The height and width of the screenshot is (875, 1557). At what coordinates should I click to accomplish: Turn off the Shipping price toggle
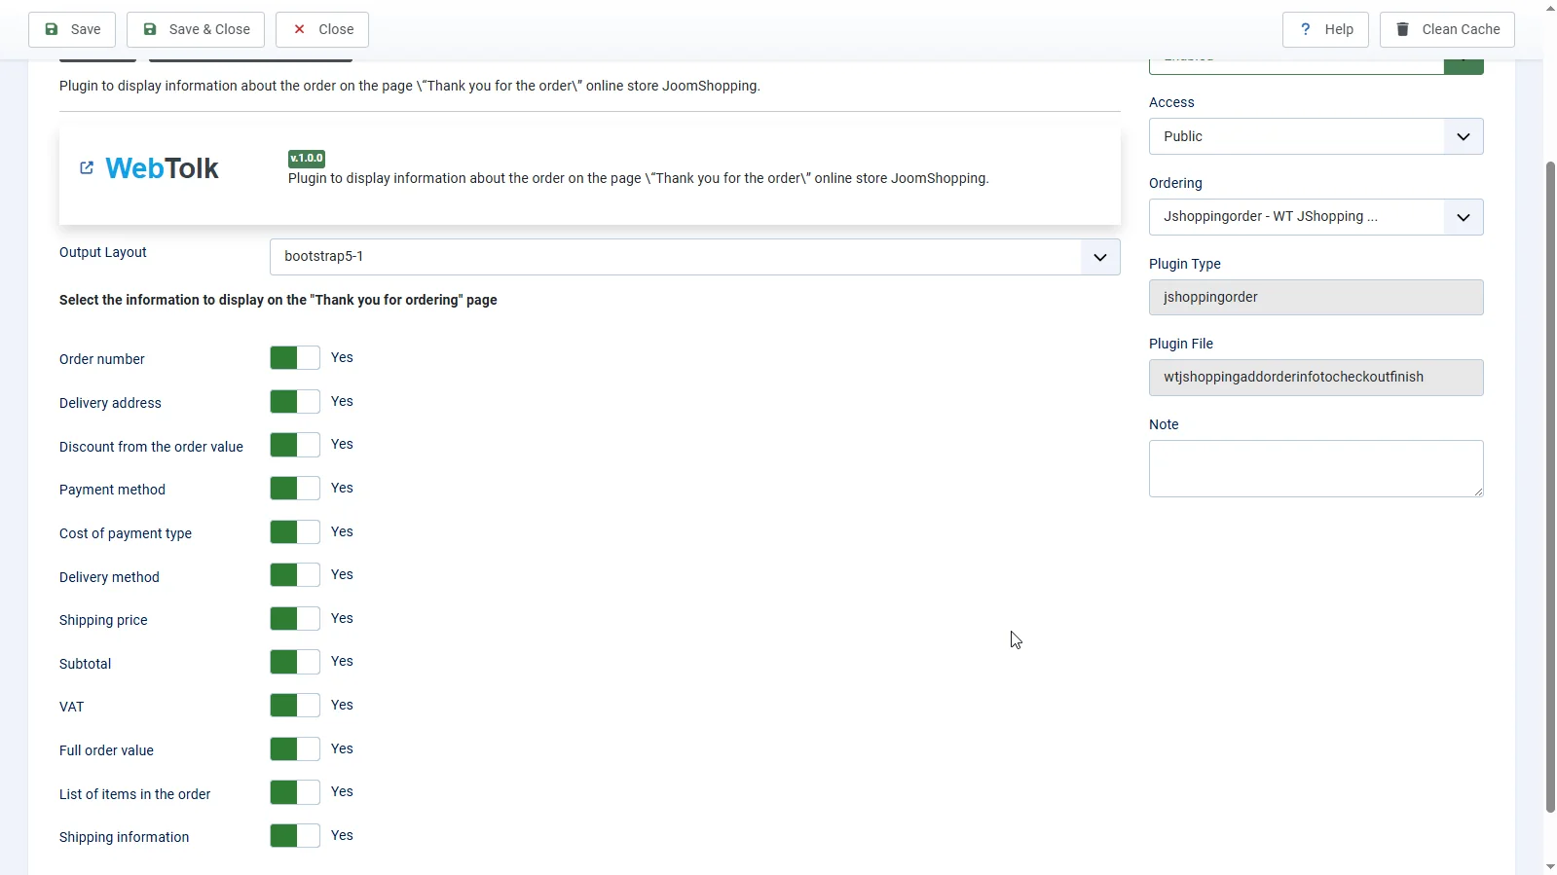pos(295,619)
